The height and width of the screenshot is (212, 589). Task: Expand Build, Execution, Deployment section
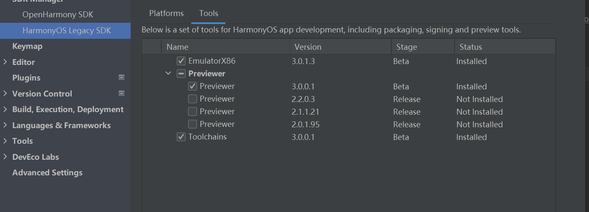coord(5,110)
